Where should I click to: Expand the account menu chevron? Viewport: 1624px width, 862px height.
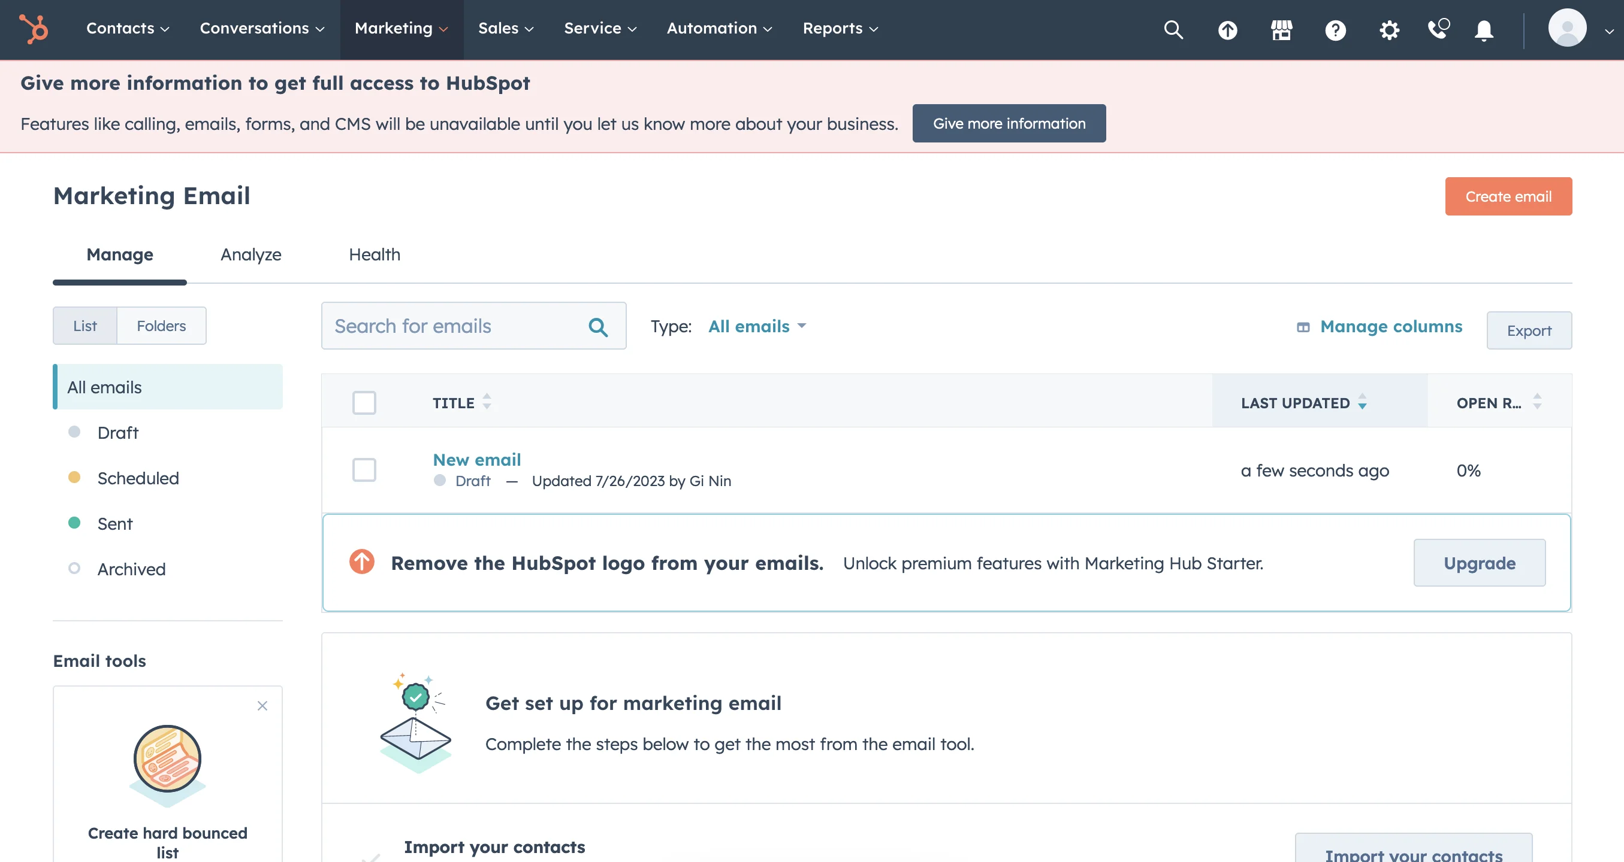point(1610,31)
